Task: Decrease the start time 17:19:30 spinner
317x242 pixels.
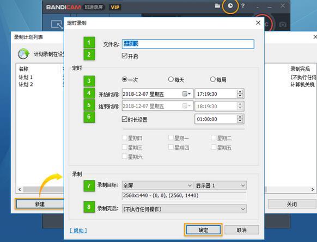Action: pos(240,96)
